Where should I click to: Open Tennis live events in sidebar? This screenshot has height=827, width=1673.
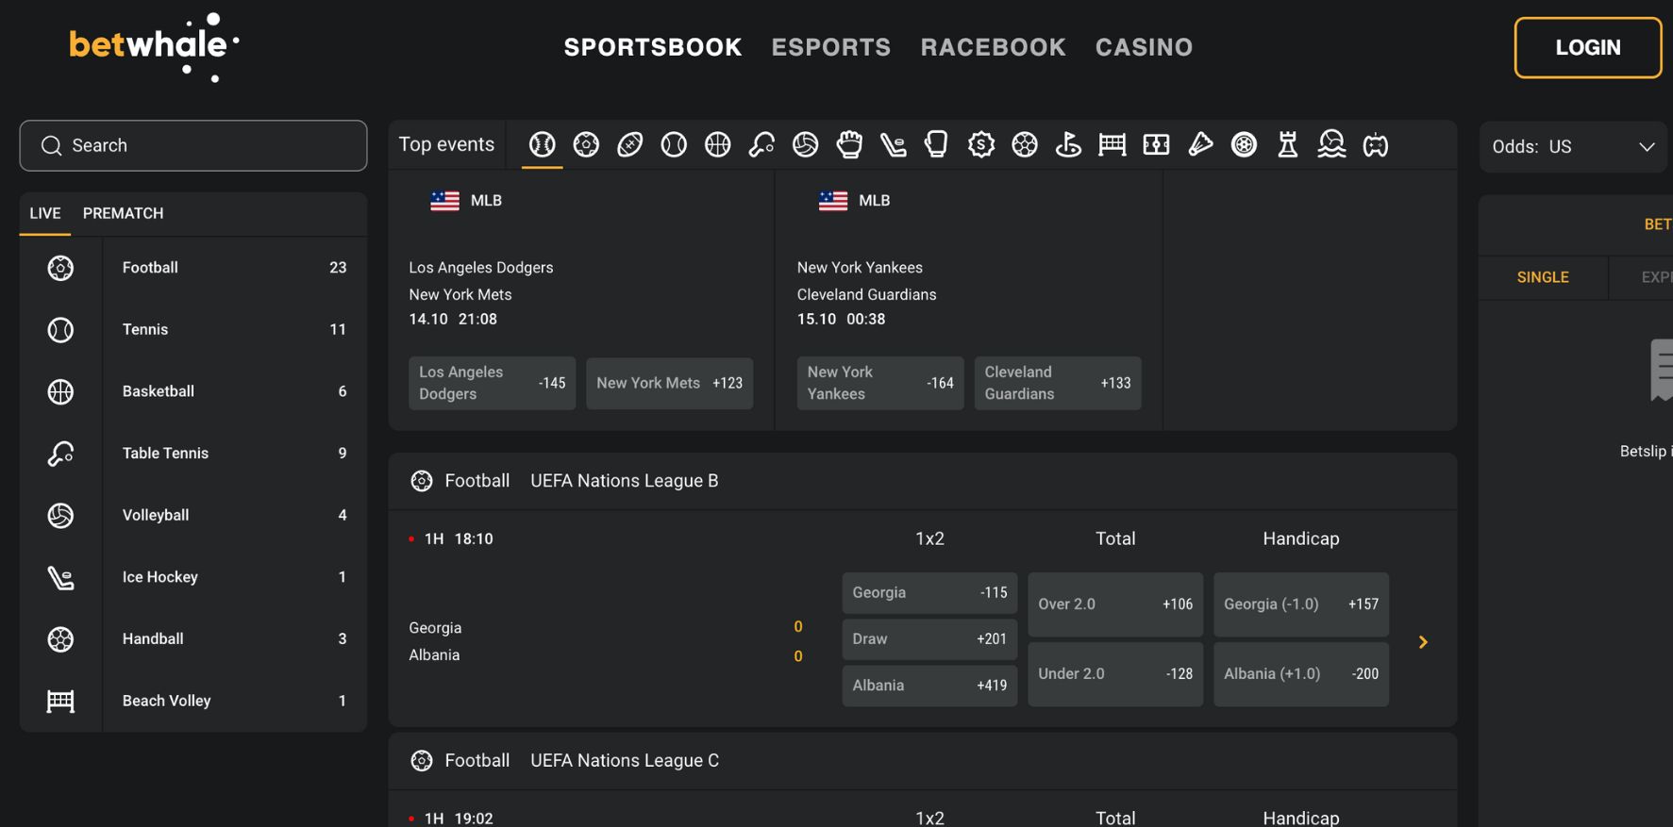[x=193, y=329]
